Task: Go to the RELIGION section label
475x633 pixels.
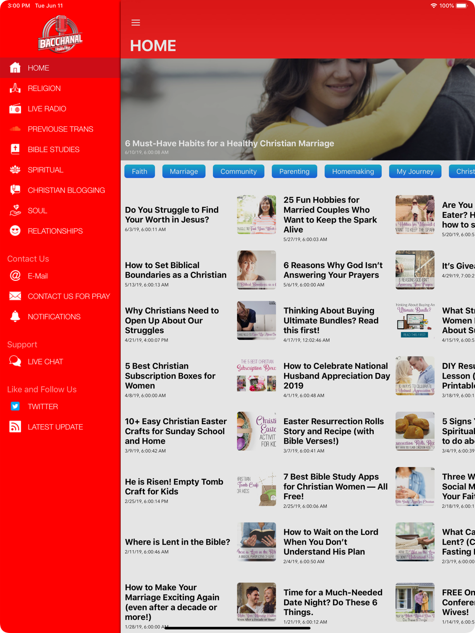Action: pyautogui.click(x=44, y=88)
